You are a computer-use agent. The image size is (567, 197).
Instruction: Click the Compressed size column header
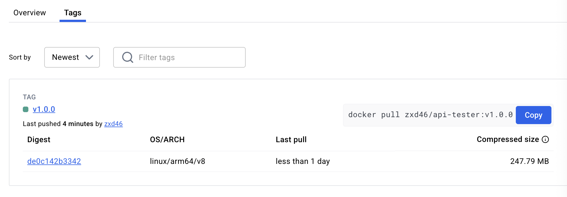(508, 139)
